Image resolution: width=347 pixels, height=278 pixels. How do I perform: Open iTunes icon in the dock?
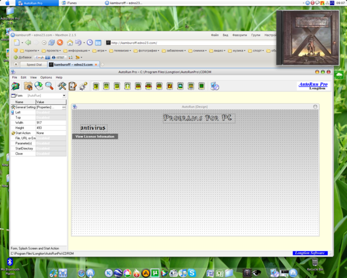[183, 273]
